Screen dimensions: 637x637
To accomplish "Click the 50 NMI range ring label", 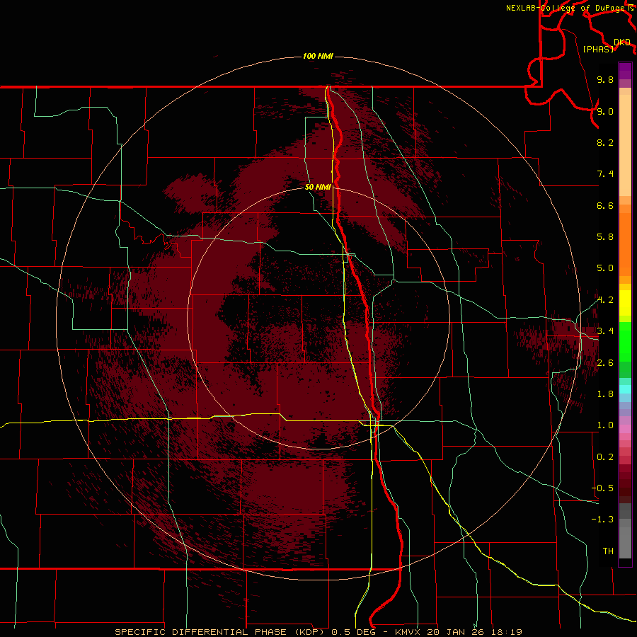I will 318,187.
